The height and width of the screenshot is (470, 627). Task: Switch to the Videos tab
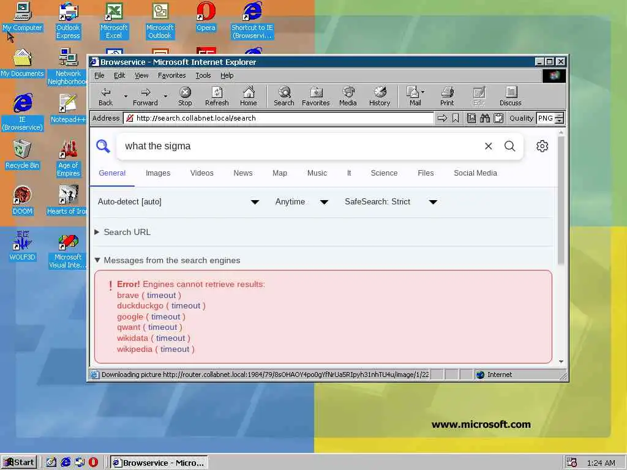pos(202,173)
